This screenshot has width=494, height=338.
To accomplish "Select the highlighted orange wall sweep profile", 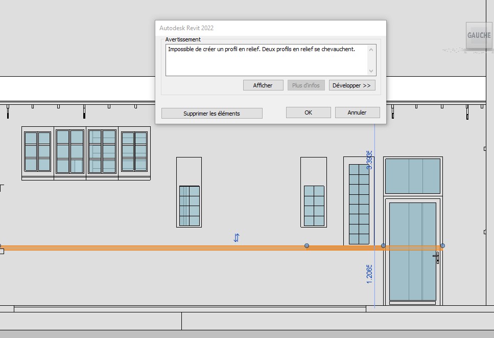I will coord(153,248).
